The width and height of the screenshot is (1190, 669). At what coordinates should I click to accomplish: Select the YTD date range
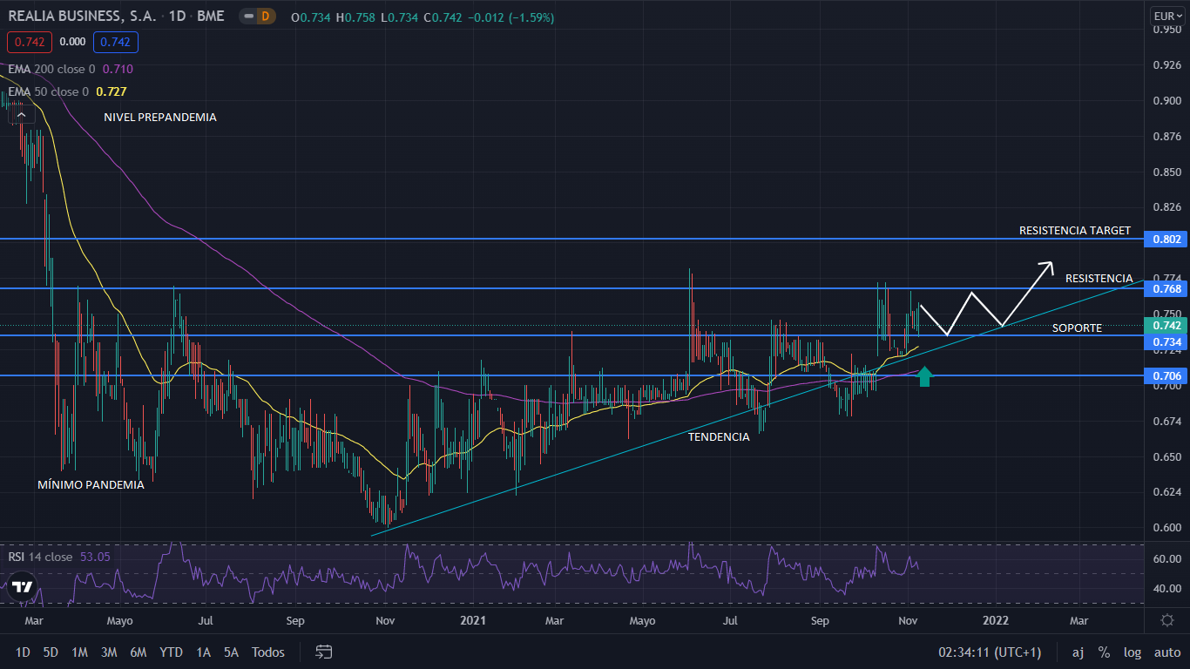171,652
